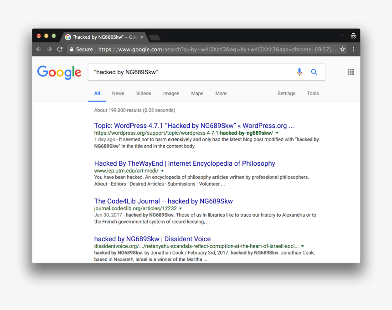Click the wordpress.org support URL text
Viewport: 392px width, 310px height.
tap(184, 133)
